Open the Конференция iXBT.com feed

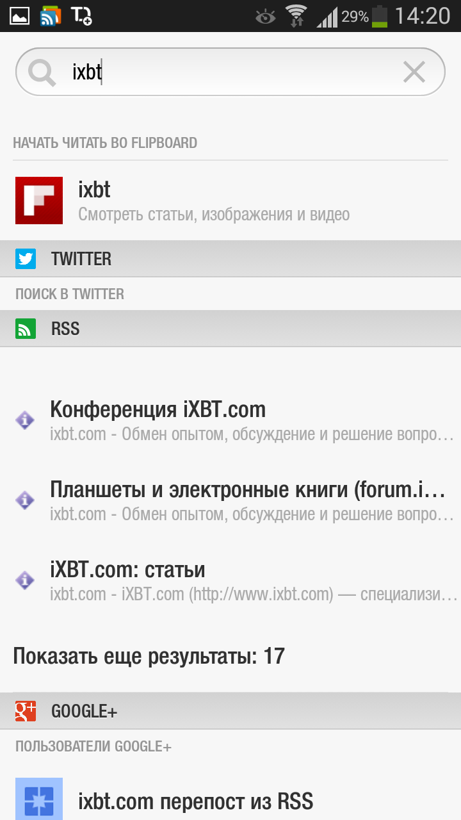230,420
